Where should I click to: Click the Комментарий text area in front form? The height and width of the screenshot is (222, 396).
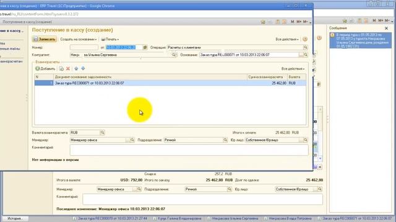pos(189,150)
